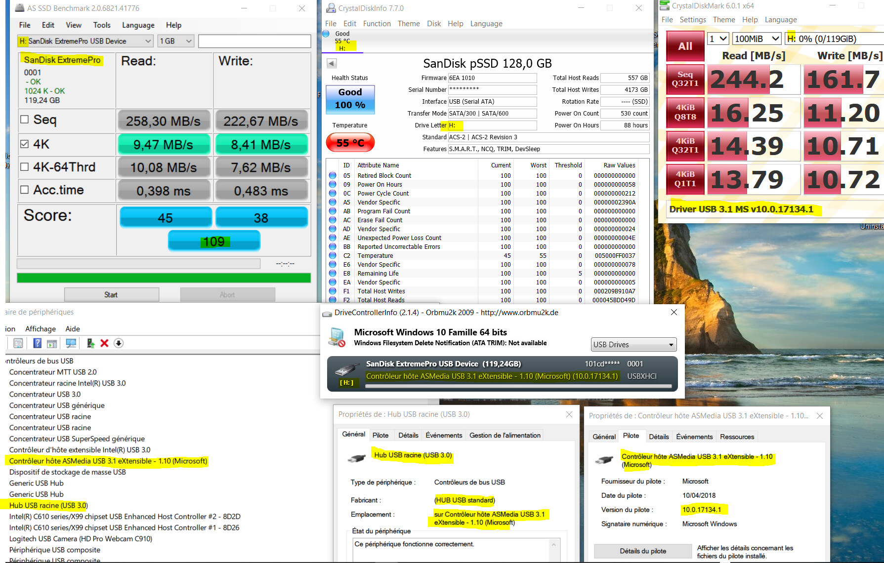Click the empty text field next to 1 GB dropdown
Viewport: 884px width, 563px height.
[x=254, y=41]
